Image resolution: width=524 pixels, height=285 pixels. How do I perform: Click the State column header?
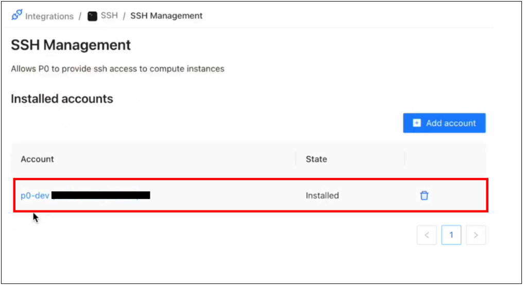tap(316, 159)
